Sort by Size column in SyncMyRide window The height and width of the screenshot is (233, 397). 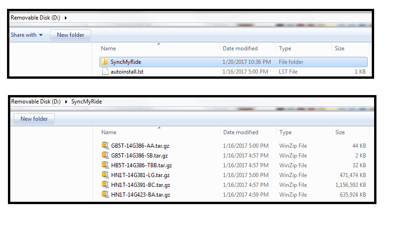click(340, 132)
